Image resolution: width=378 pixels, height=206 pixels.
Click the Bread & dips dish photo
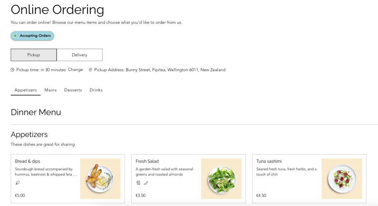[100, 179]
